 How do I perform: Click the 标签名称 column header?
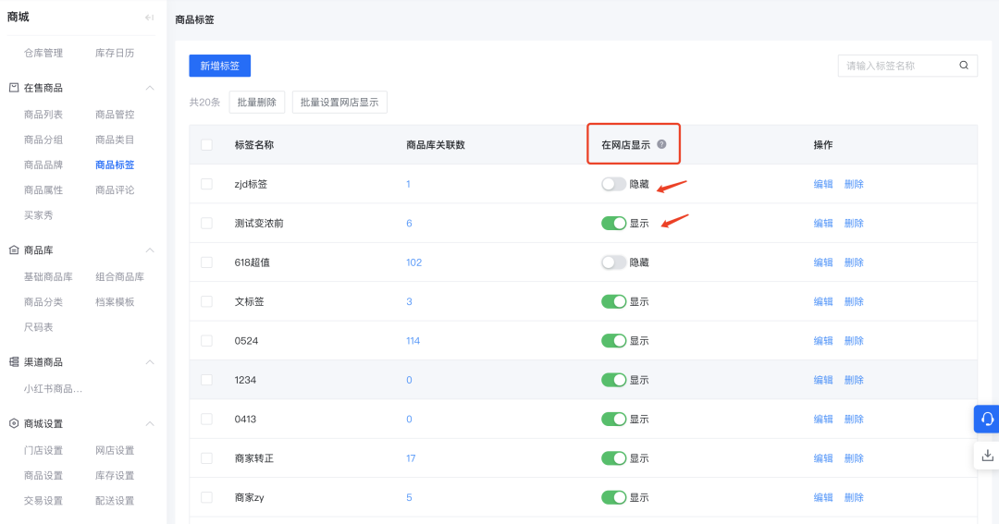254,144
